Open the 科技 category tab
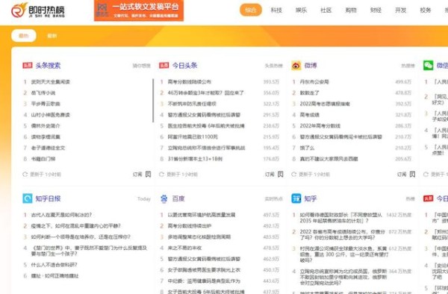This screenshot has height=294, width=448. 276,10
